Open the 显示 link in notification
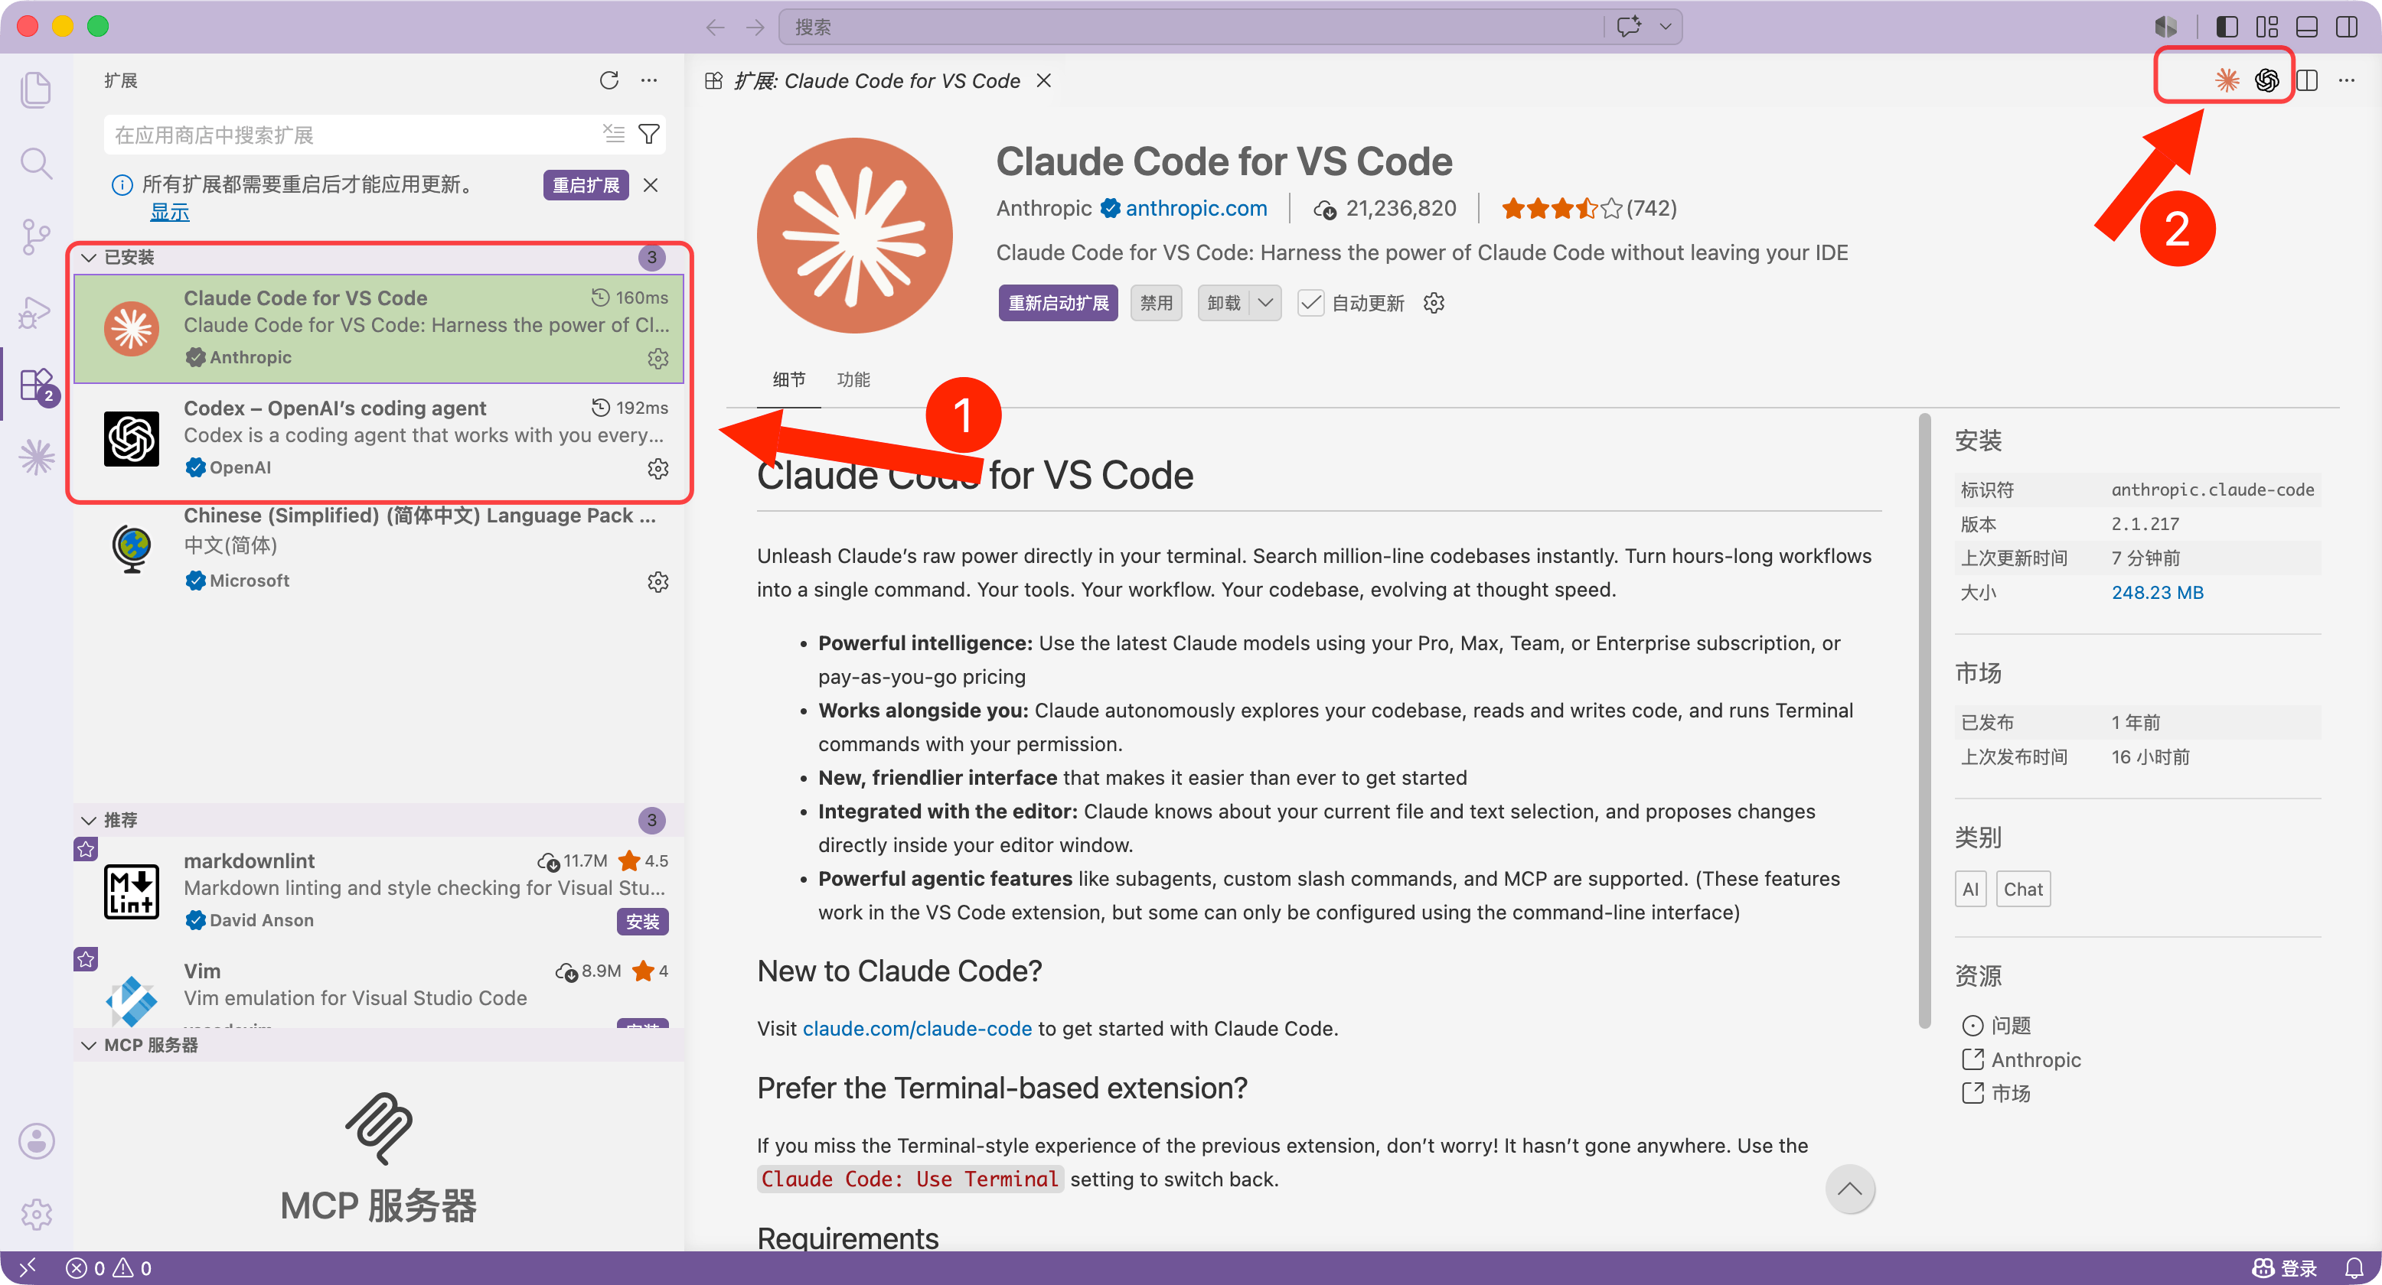2382x1285 pixels. point(169,213)
